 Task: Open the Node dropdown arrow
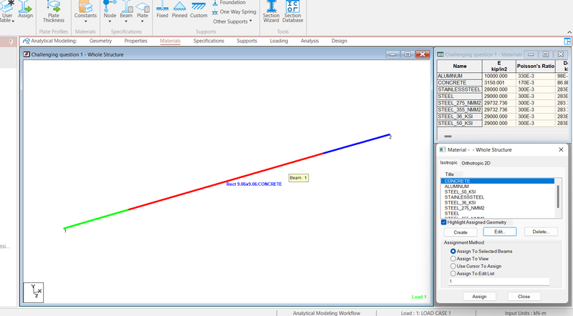coord(110,21)
